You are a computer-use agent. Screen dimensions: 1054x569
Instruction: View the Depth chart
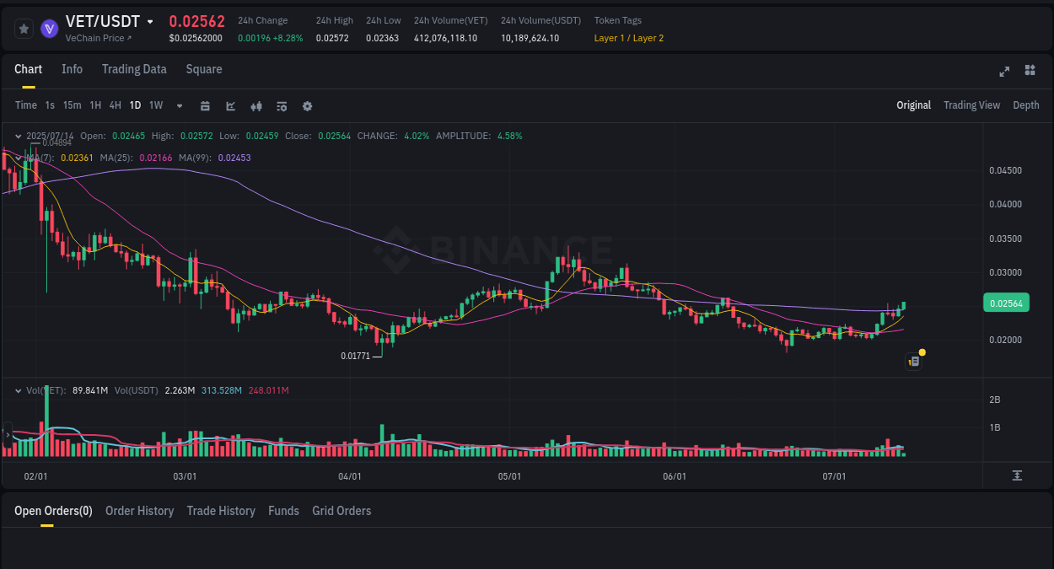point(1025,105)
